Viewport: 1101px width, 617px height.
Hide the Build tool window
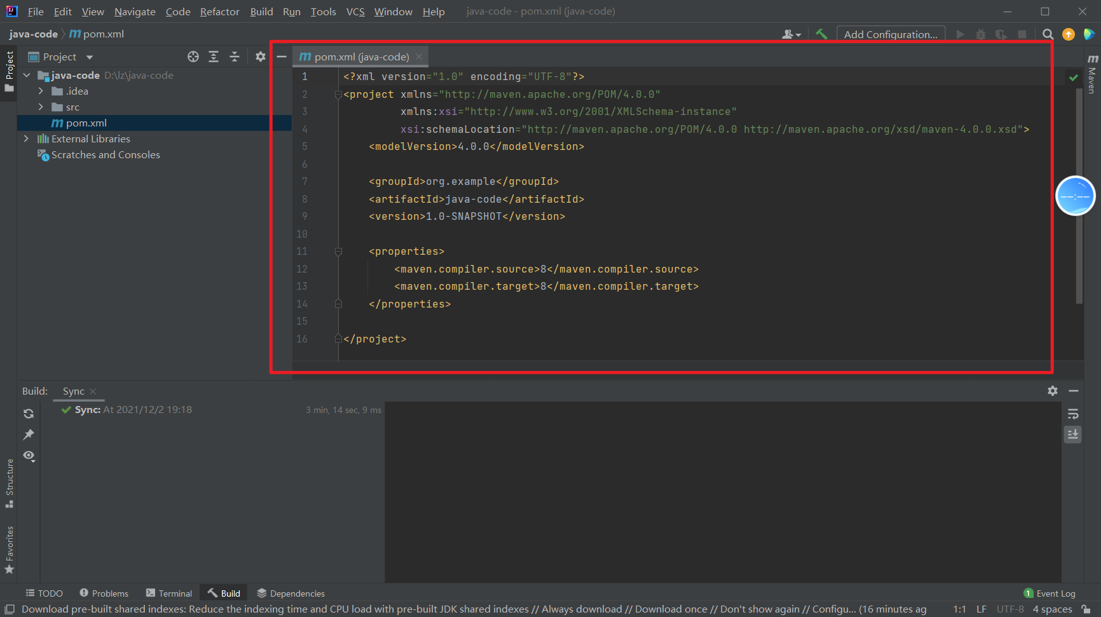click(1074, 391)
